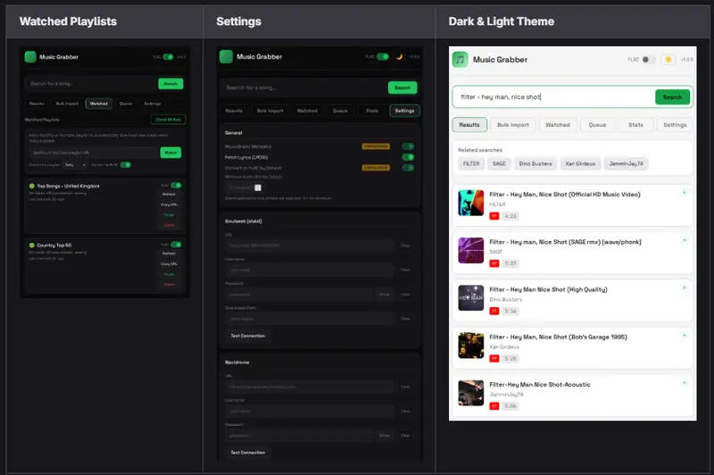Open the Daily check-frequency dropdown
The width and height of the screenshot is (714, 475).
[75, 165]
